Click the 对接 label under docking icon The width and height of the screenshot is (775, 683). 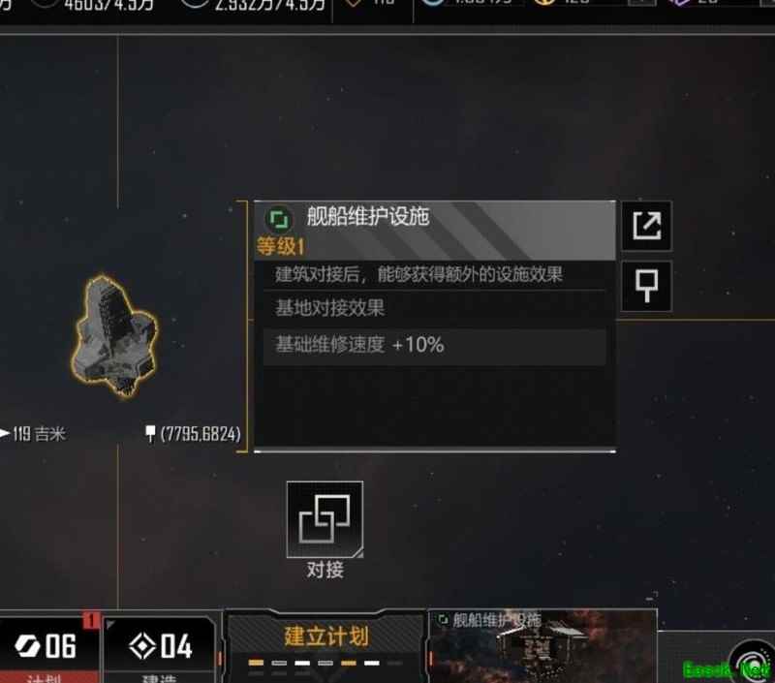click(x=325, y=570)
